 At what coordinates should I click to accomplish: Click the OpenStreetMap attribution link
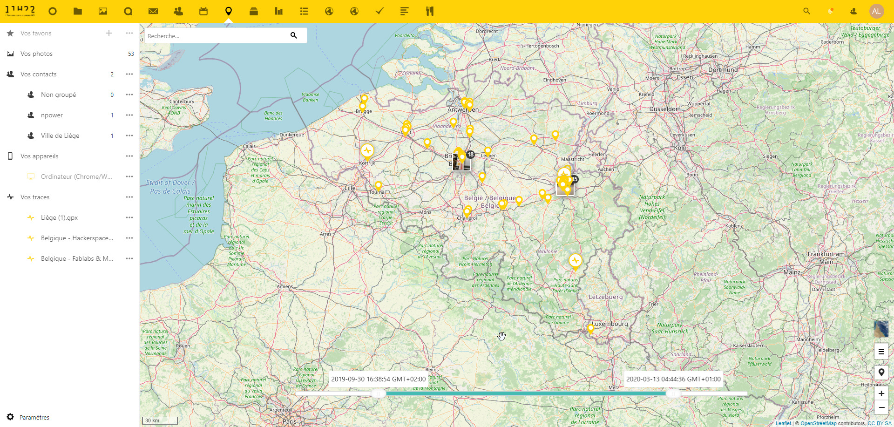tap(818, 424)
